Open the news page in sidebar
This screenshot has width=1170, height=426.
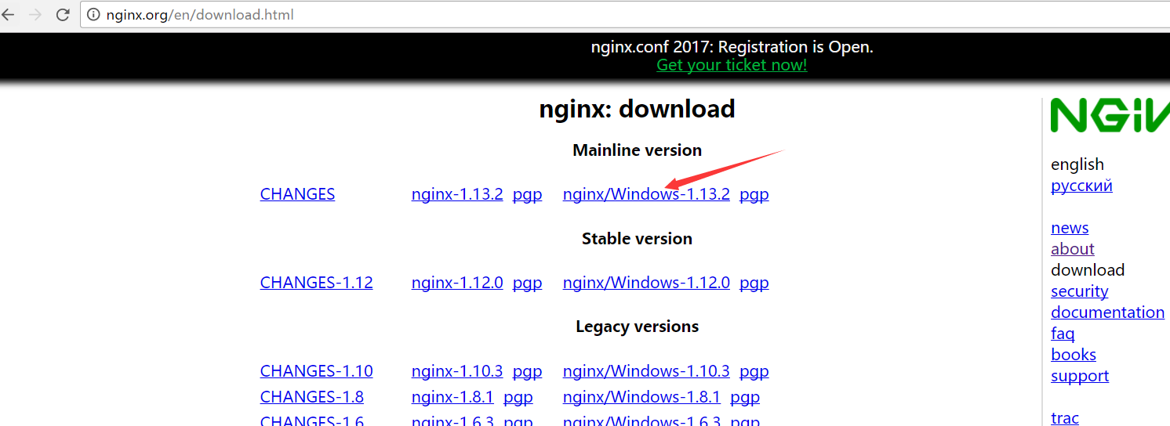(1070, 228)
